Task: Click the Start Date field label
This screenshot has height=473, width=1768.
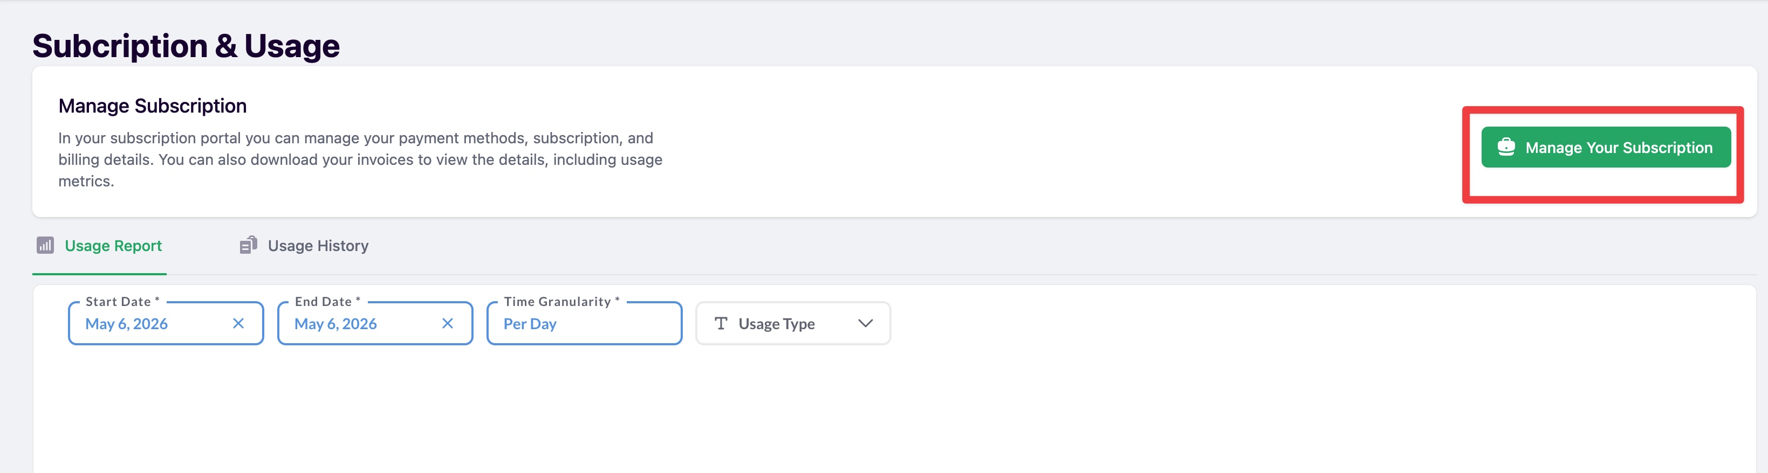Action: point(122,302)
